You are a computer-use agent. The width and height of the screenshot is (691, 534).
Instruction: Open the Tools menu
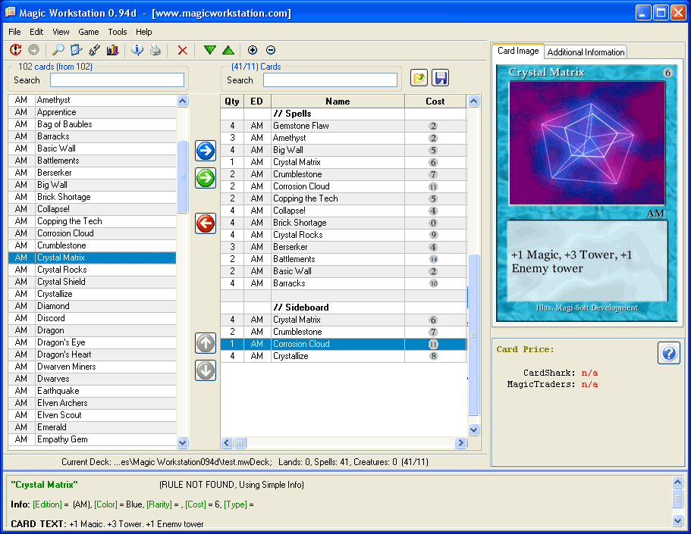pyautogui.click(x=118, y=32)
